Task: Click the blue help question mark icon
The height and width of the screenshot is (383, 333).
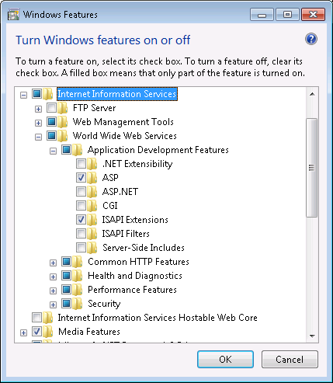Action: point(311,40)
